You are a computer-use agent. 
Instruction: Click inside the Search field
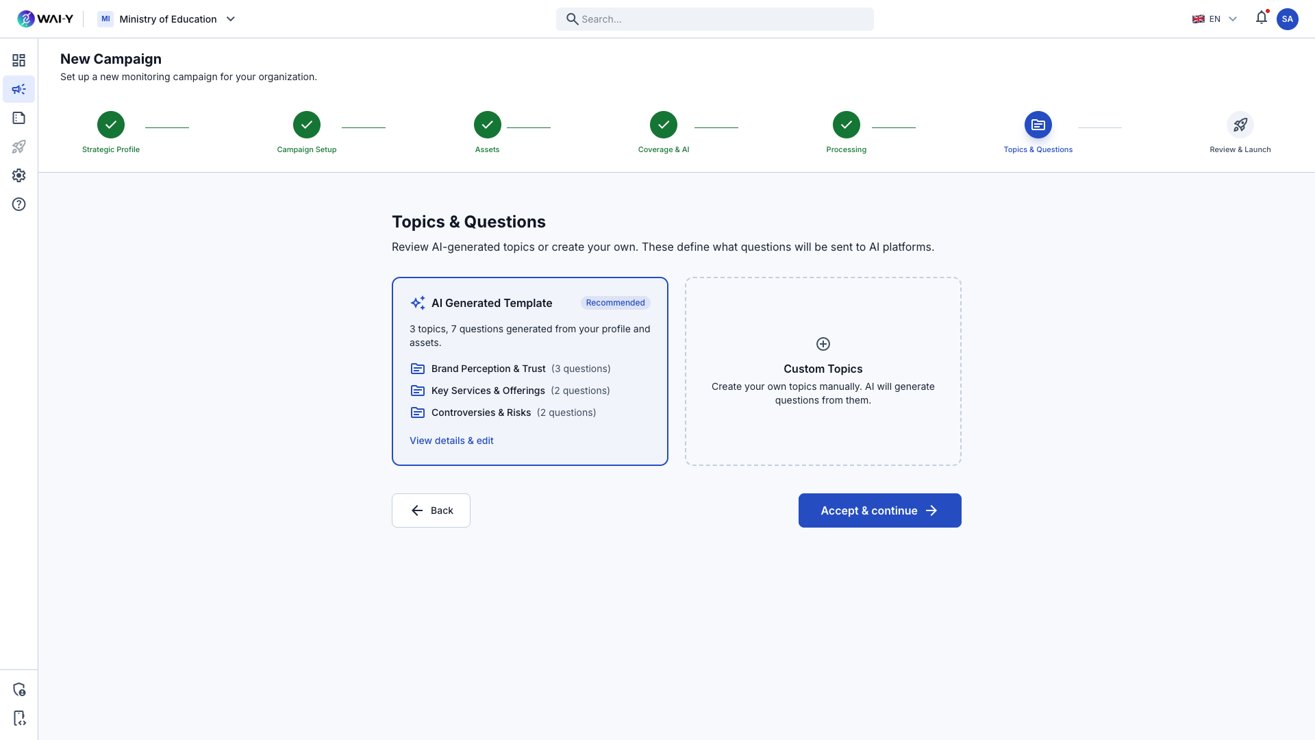(x=714, y=18)
